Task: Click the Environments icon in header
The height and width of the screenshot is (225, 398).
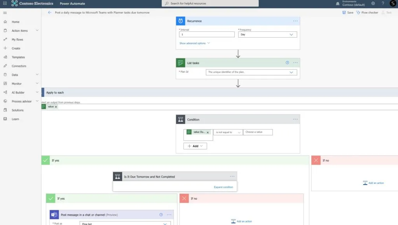Action: (x=338, y=3)
